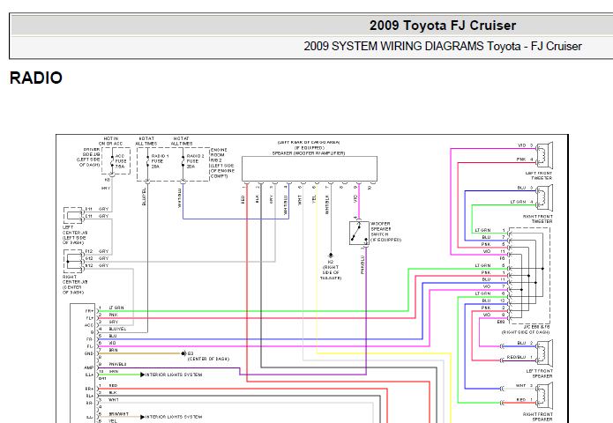Image resolution: width=613 pixels, height=423 pixels.
Task: Click the left front tweeter speaker symbol
Action: (544, 155)
